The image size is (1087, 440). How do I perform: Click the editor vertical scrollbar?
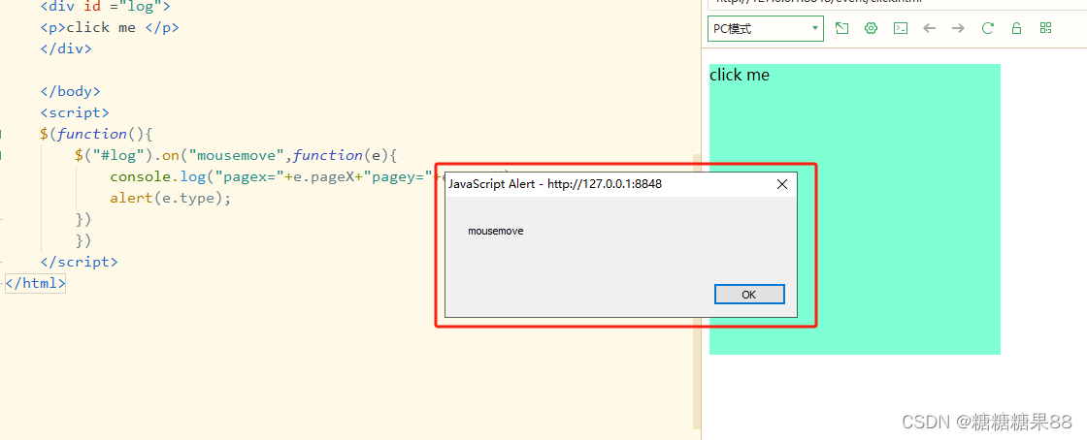[697, 291]
